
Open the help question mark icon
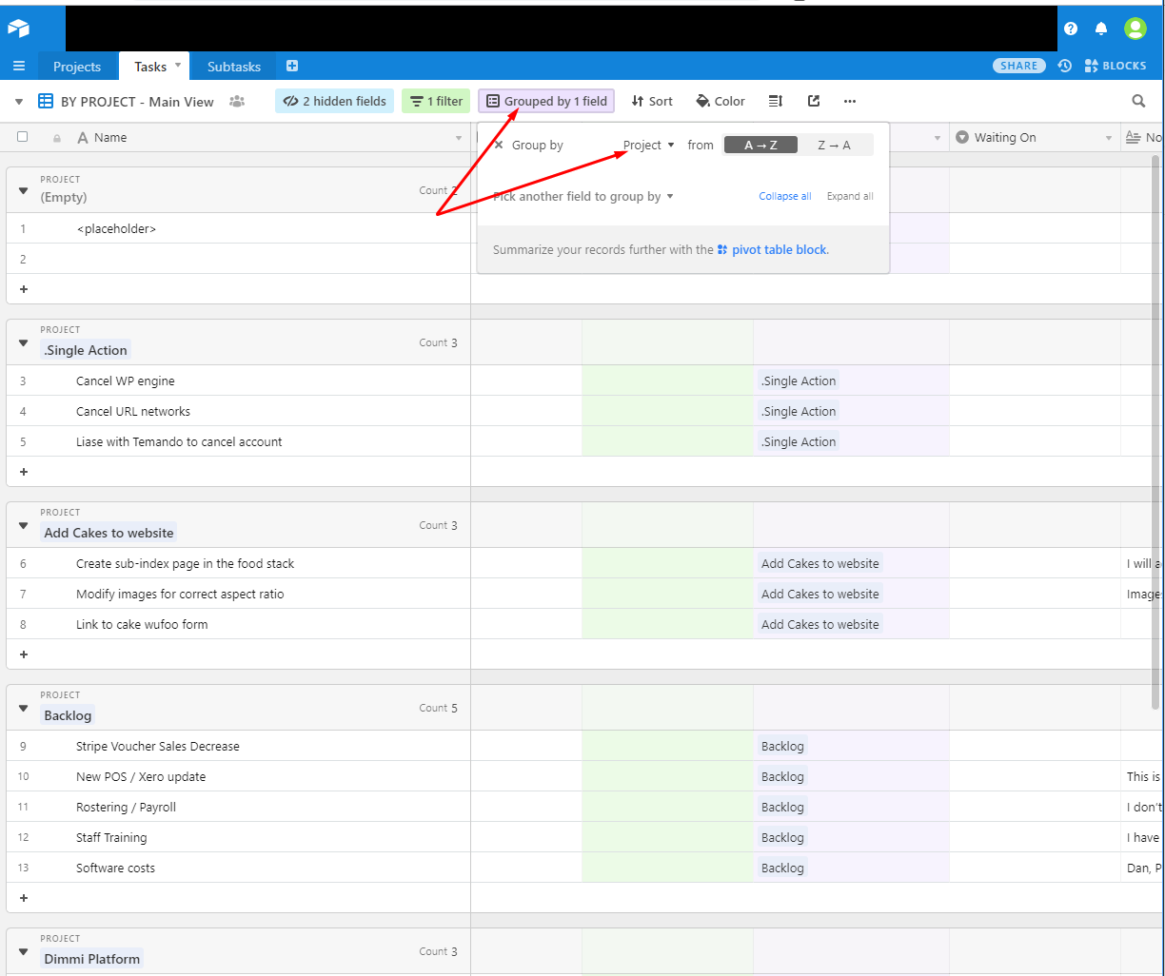[x=1071, y=29]
